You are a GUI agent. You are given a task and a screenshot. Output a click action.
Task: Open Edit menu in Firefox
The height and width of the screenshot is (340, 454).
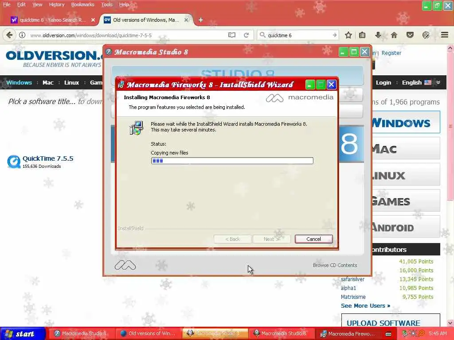click(21, 4)
